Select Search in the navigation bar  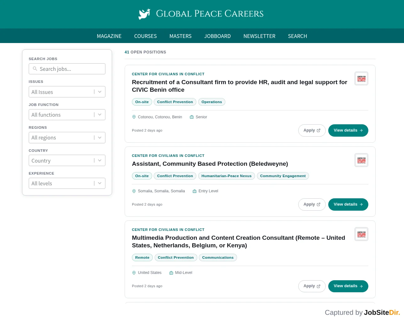click(298, 36)
